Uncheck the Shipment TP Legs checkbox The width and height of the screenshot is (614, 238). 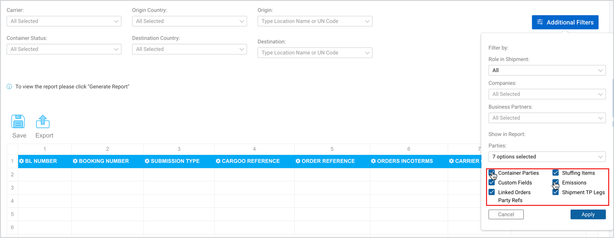(556, 192)
